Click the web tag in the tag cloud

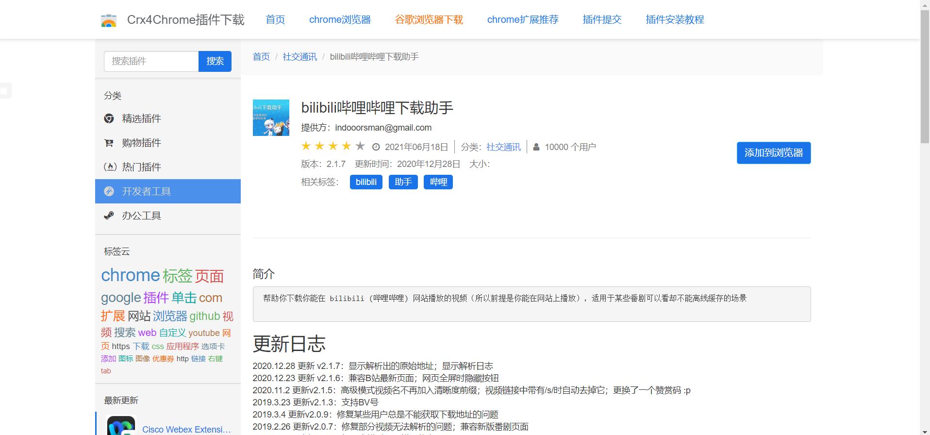coord(147,333)
